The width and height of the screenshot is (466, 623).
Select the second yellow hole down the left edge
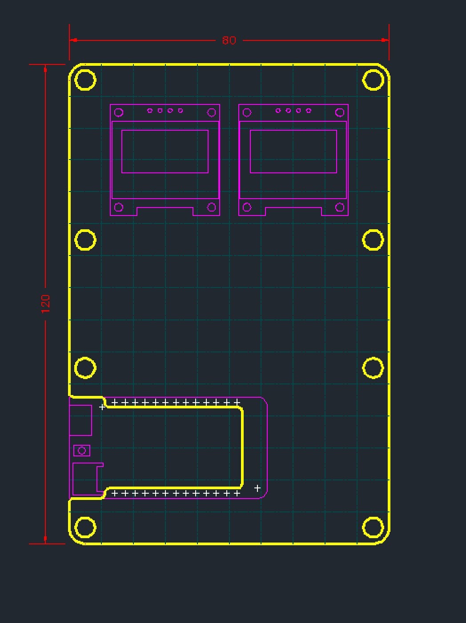[85, 240]
